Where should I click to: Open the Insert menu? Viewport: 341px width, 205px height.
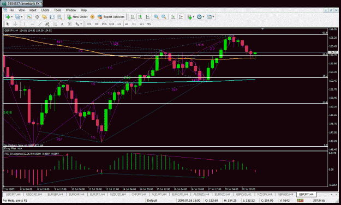point(33,10)
